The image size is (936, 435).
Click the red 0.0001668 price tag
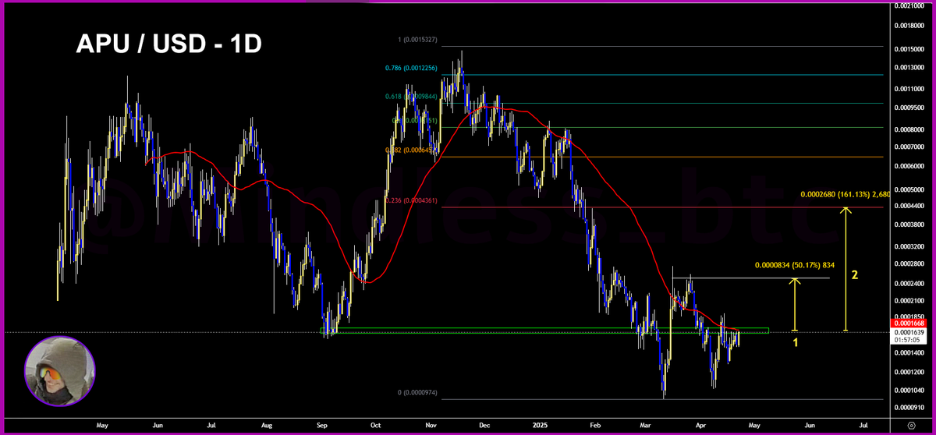908,322
